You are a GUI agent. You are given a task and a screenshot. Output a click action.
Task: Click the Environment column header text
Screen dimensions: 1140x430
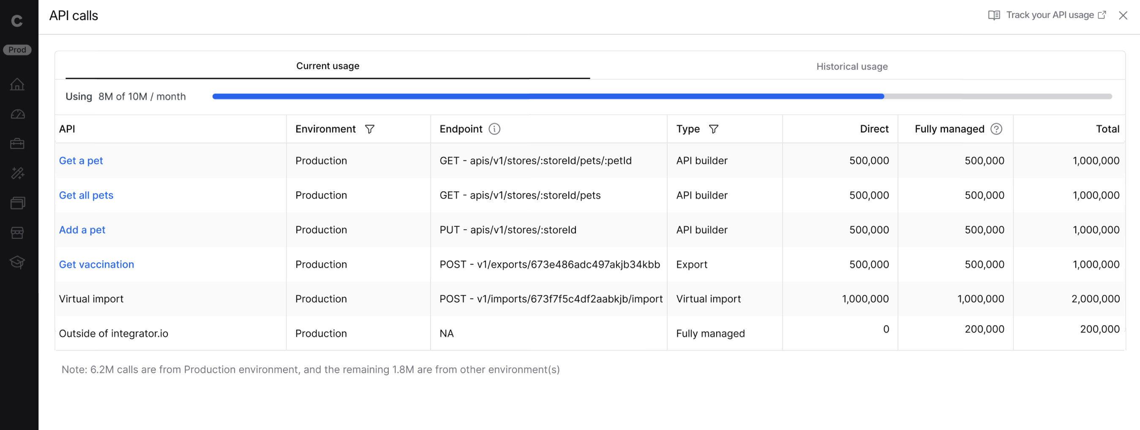[325, 129]
